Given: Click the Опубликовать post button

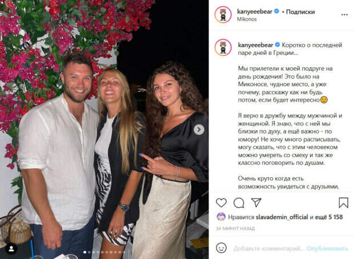Looking at the screenshot, I should click(x=327, y=248).
